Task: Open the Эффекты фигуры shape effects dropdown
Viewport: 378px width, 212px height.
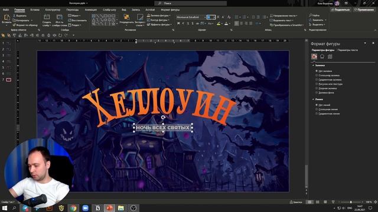Action: [159, 25]
